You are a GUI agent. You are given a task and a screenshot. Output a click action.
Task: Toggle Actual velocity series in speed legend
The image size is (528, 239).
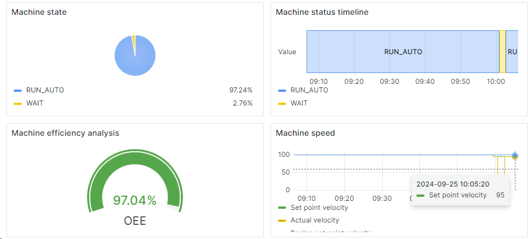[x=315, y=220]
